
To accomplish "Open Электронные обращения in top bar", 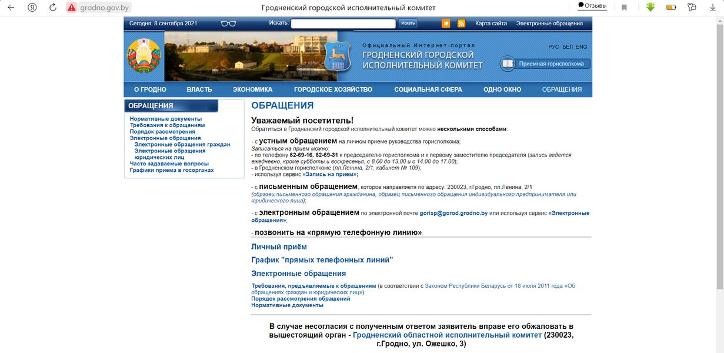I will 549,24.
